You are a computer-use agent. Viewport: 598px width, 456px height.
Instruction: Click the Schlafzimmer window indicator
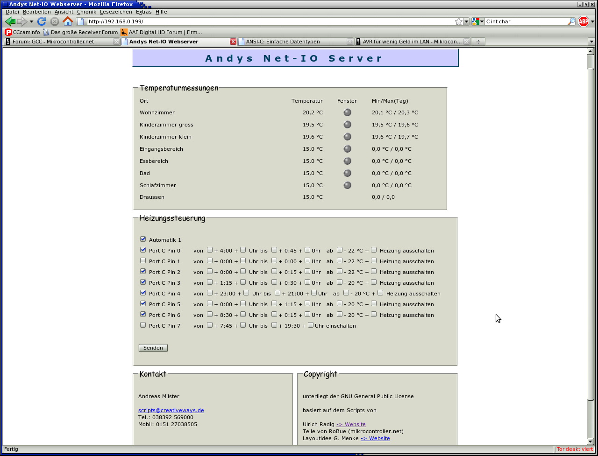point(348,185)
